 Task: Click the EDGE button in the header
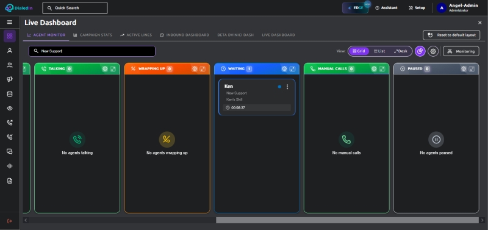355,8
